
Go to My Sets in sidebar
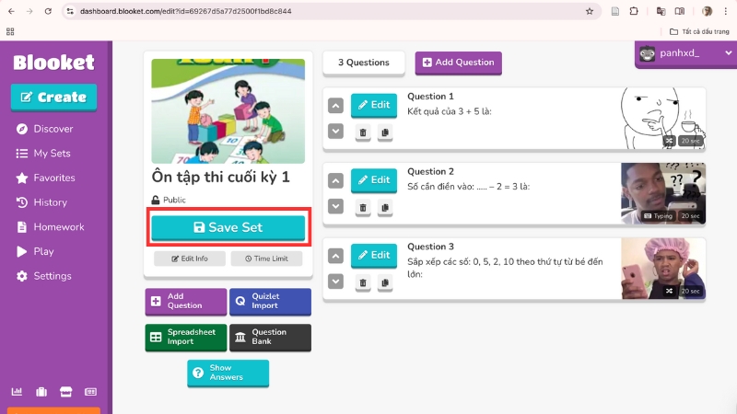pos(52,154)
